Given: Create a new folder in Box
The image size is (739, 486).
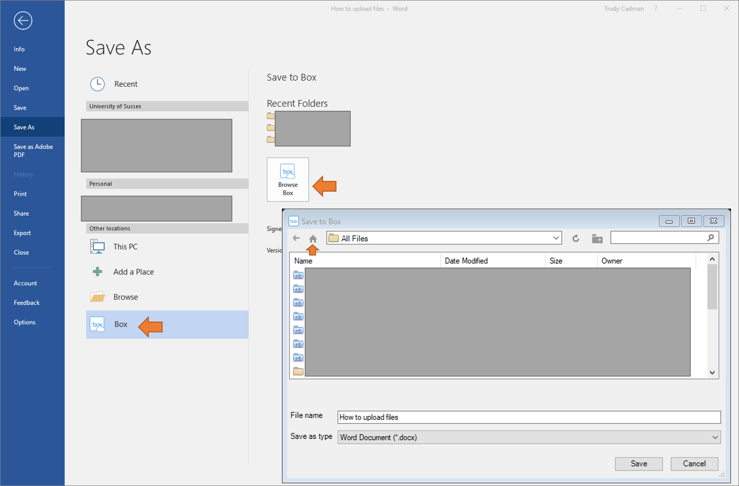Looking at the screenshot, I should pyautogui.click(x=597, y=239).
